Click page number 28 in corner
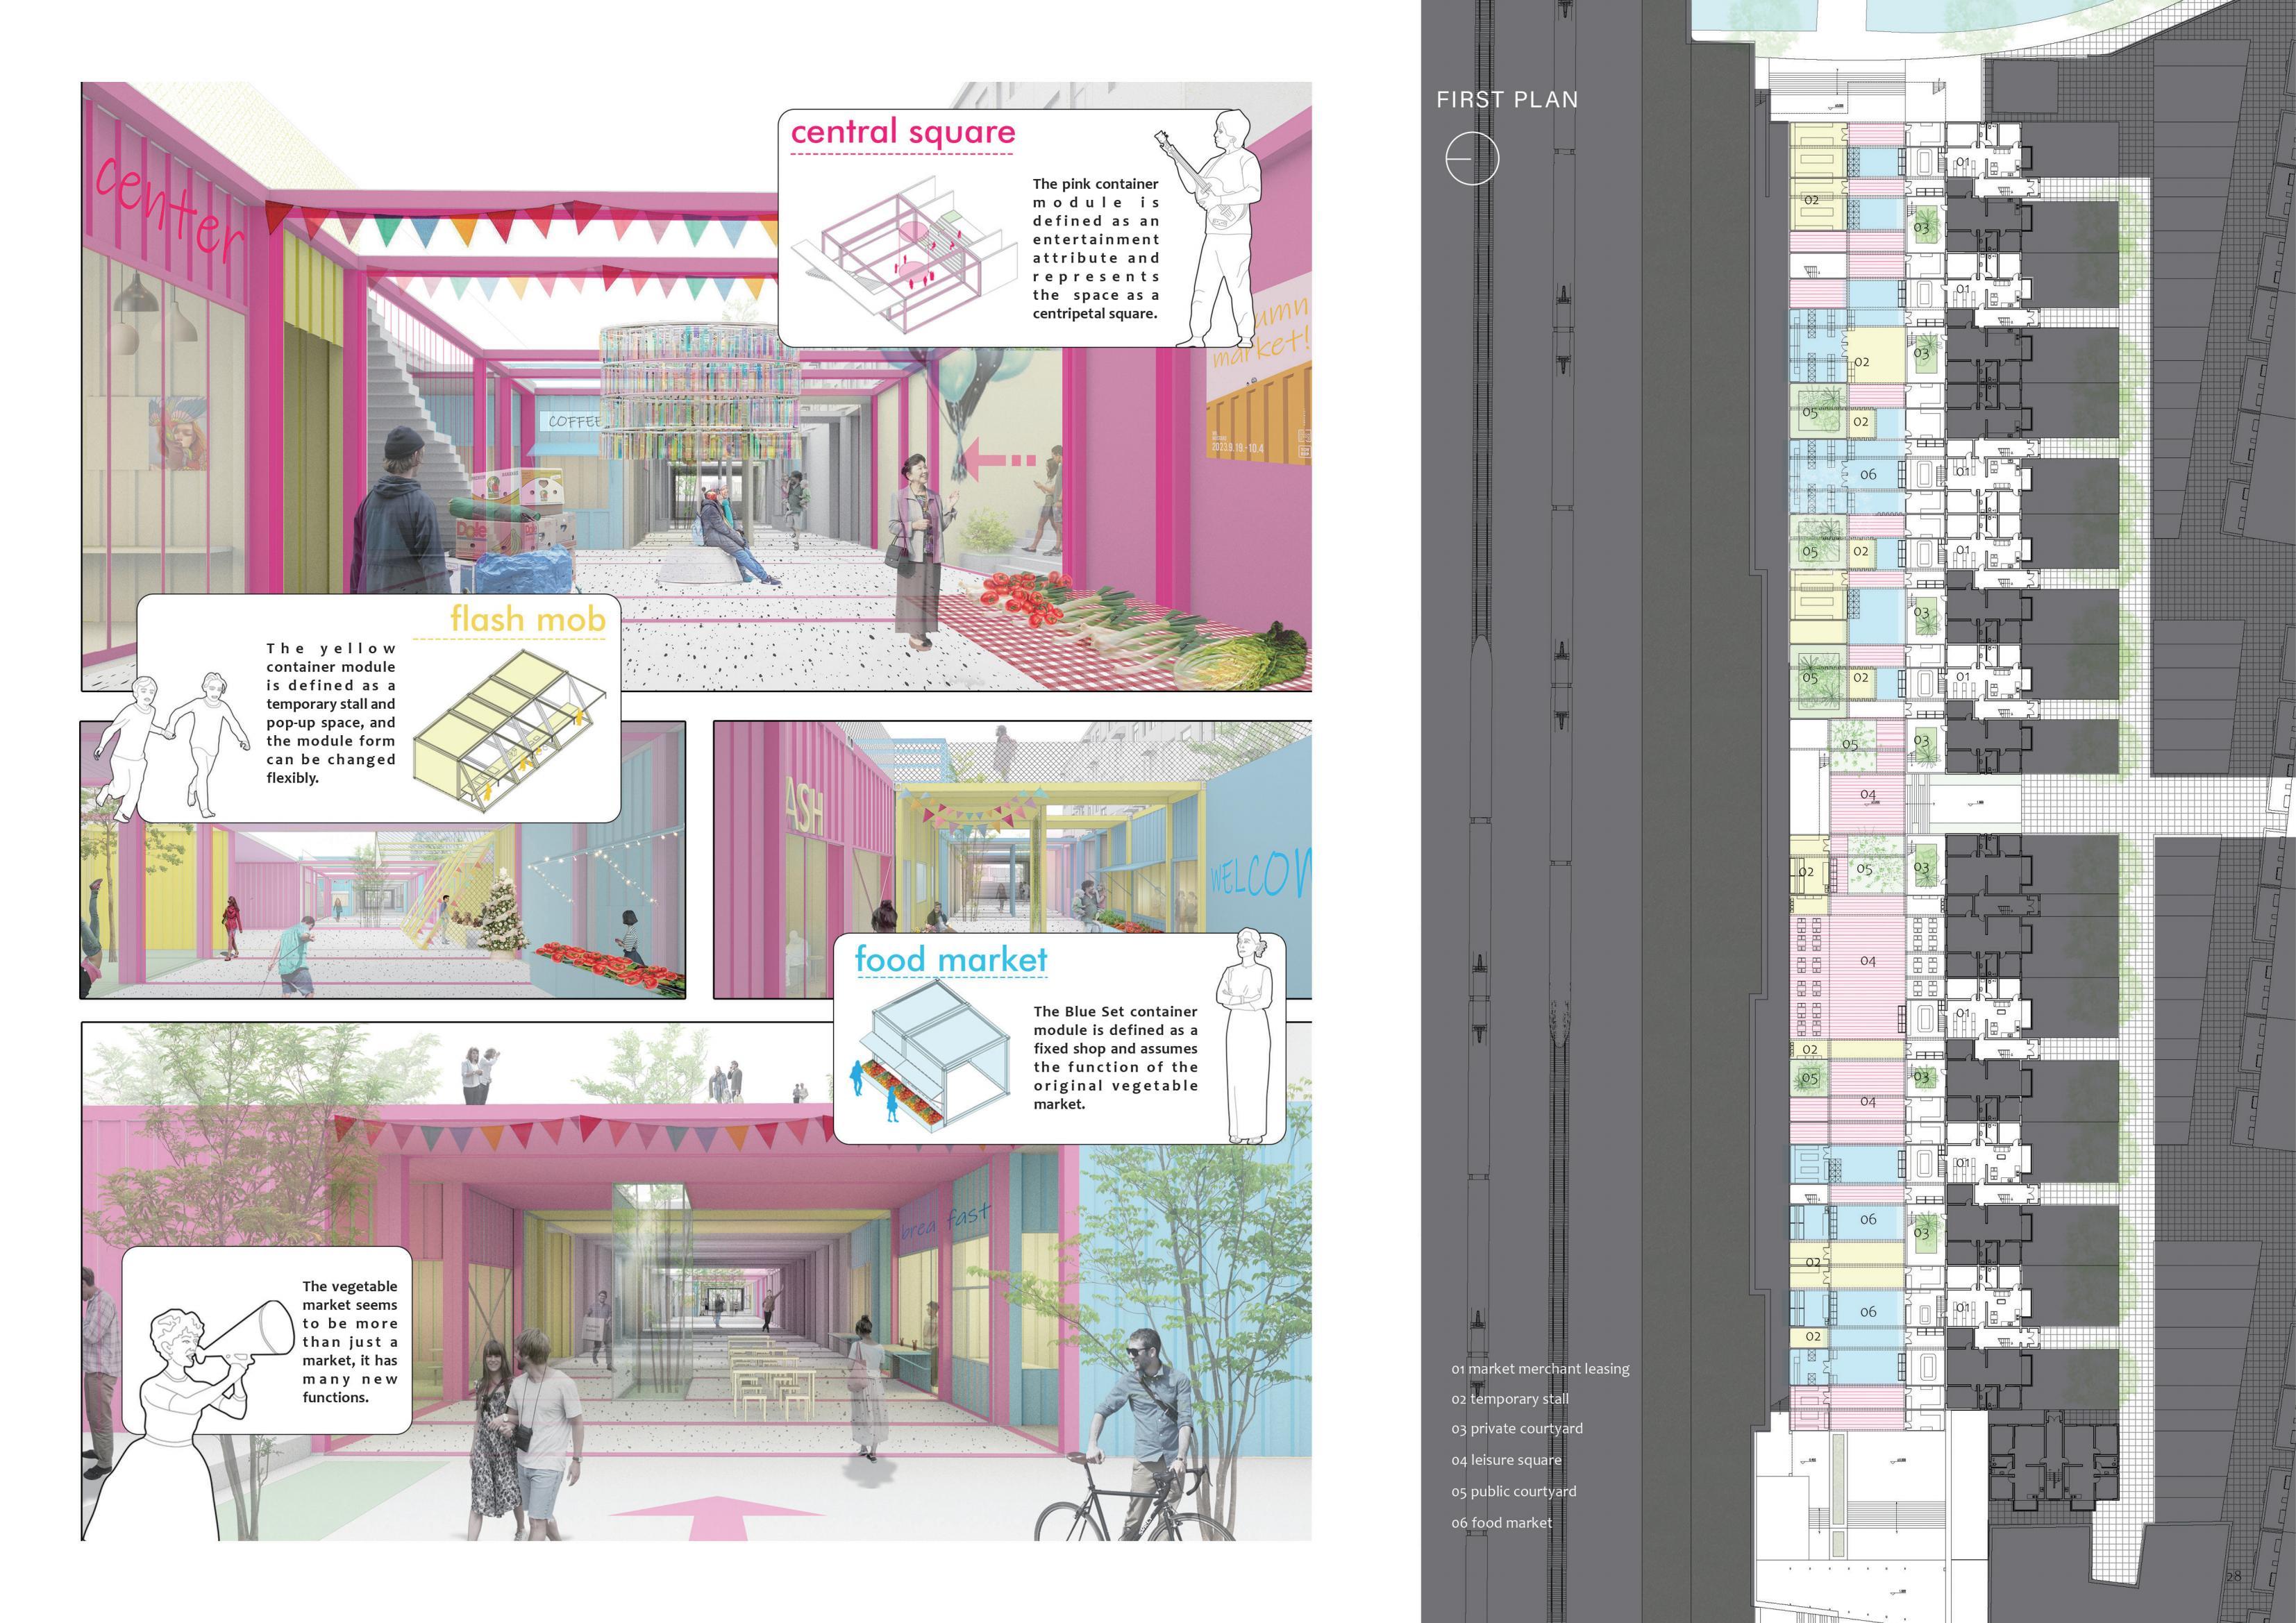 coord(2233,1577)
